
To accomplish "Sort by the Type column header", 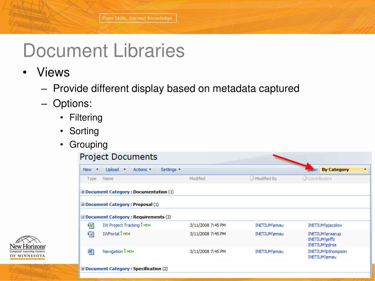I will coord(92,179).
